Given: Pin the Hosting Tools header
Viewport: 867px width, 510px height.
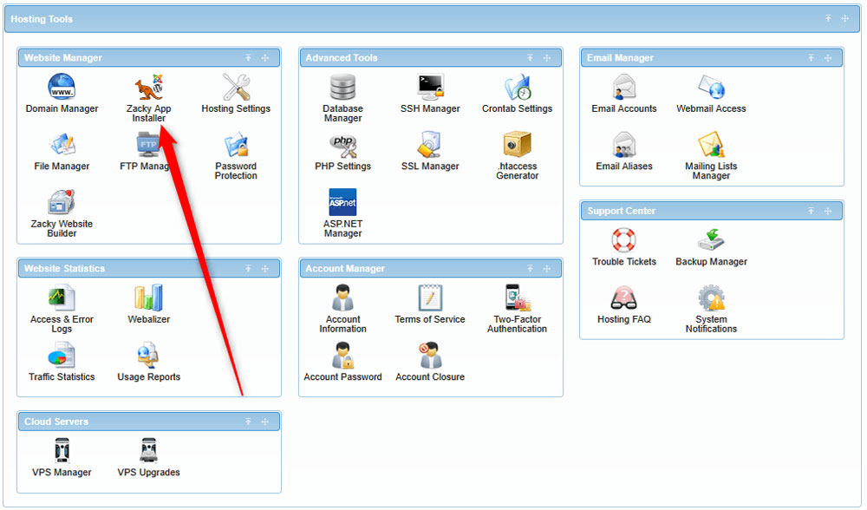Looking at the screenshot, I should pos(831,18).
